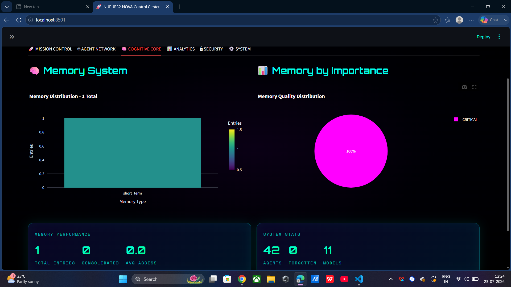Open the Xbox app
The width and height of the screenshot is (511, 287).
coord(256,279)
